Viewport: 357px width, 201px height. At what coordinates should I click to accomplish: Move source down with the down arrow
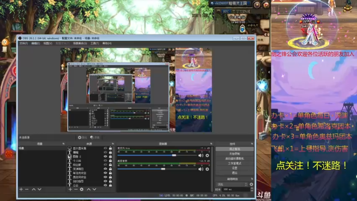pos(94,189)
